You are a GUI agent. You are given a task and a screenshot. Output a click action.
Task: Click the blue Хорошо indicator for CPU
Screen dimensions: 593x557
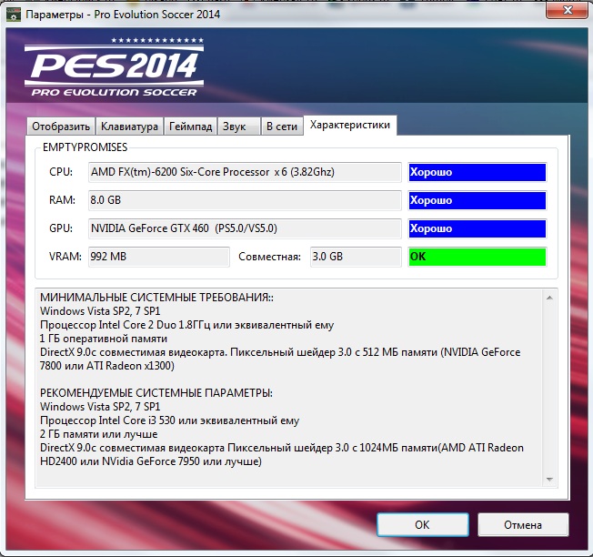tap(477, 172)
